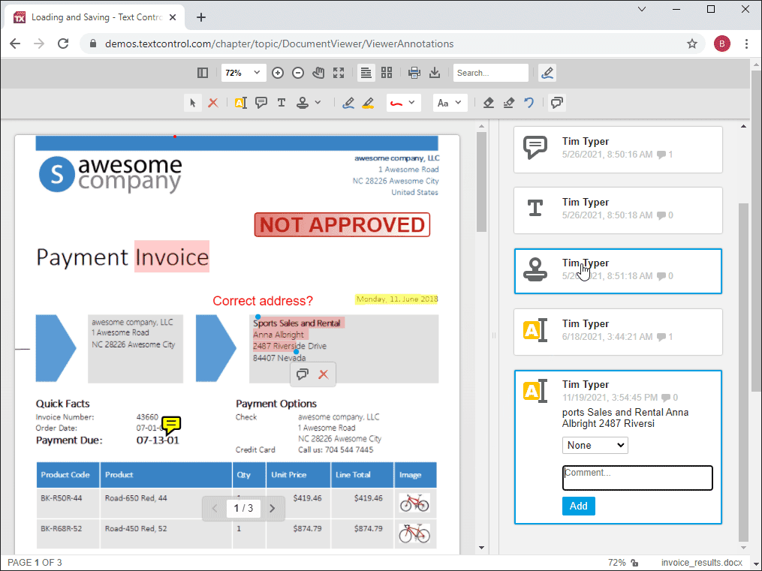Viewport: 762px width, 571px height.
Task: Toggle the comments panel in annotation toolbar
Action: point(557,103)
